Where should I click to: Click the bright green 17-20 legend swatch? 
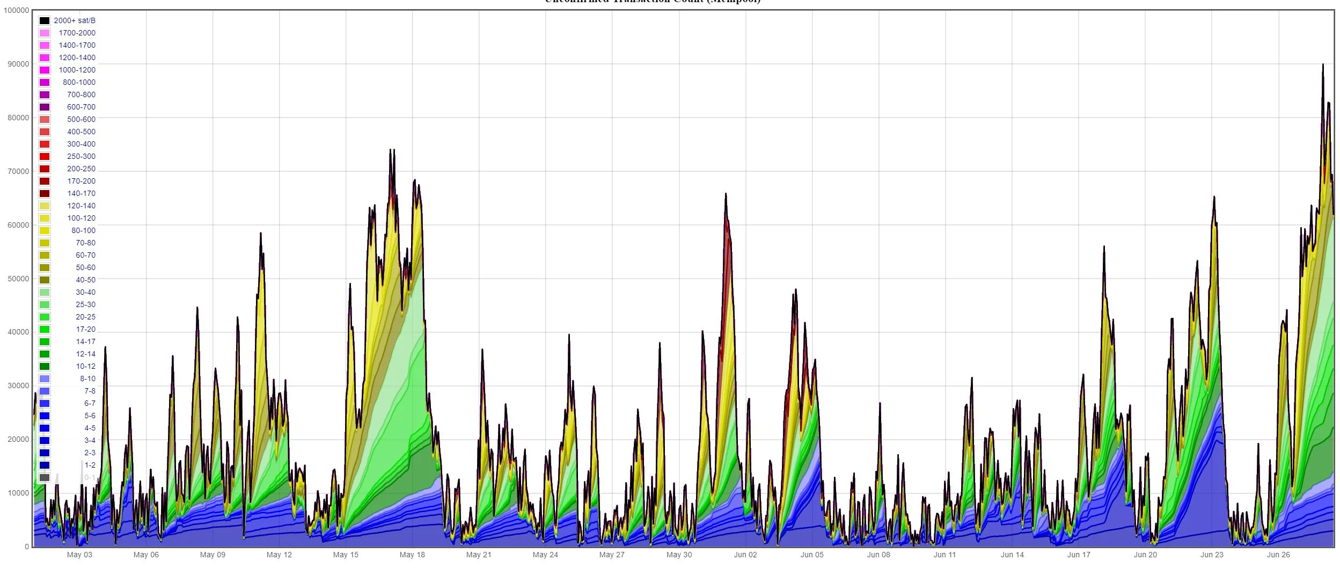(45, 330)
